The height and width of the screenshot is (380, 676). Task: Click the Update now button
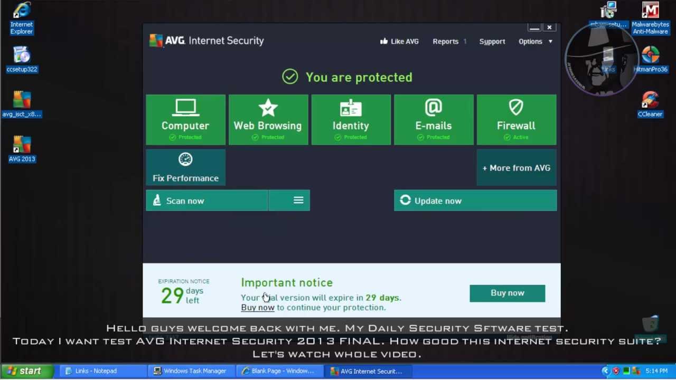[x=475, y=201]
